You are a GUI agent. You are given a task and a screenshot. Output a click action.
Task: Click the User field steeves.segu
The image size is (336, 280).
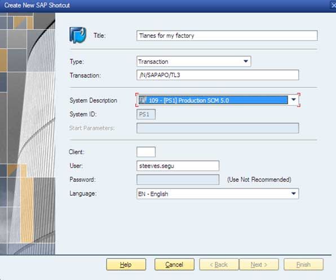tap(178, 166)
